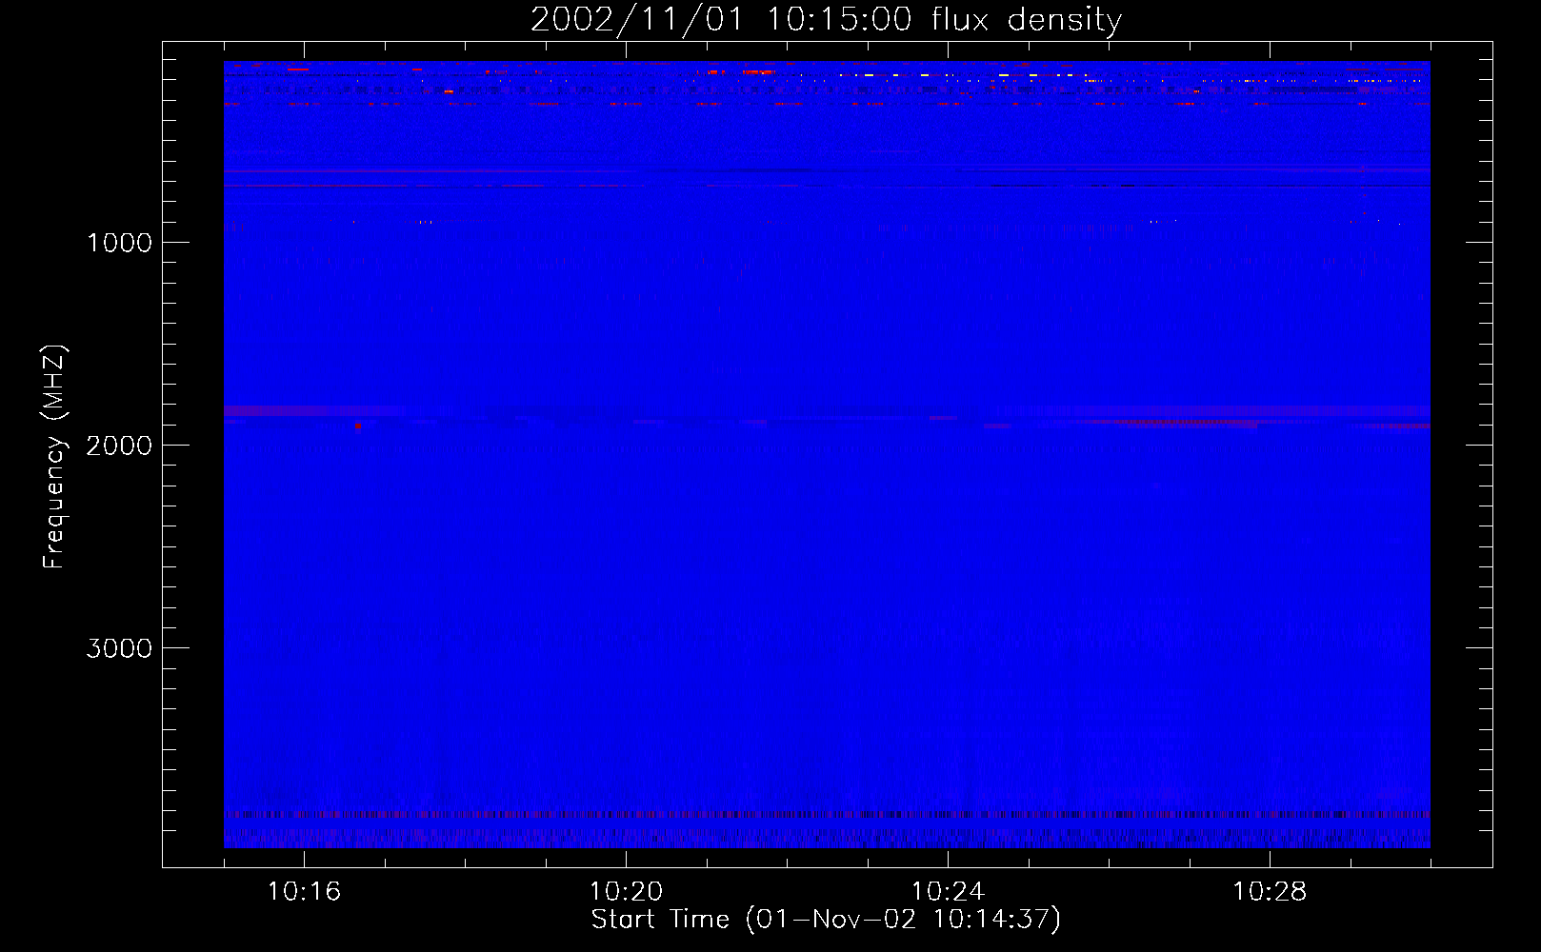Click the 2000 frequency tick label
The image size is (1541, 952).
119,446
